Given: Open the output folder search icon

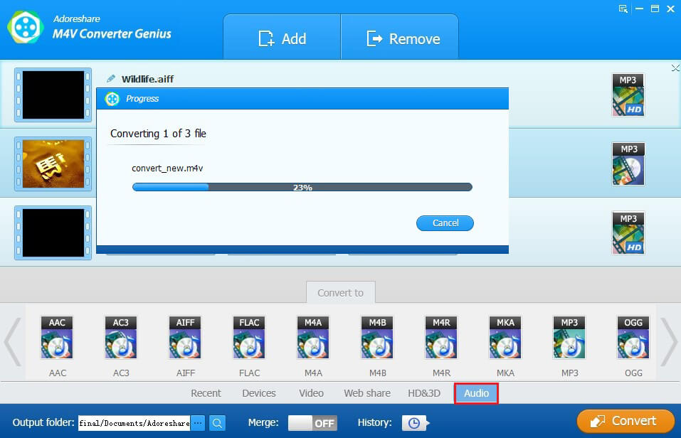Looking at the screenshot, I should [217, 423].
